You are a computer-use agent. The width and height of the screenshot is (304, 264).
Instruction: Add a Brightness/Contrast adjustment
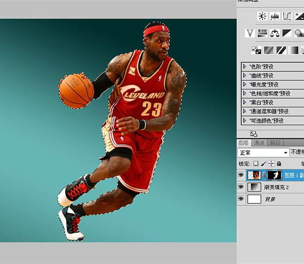click(x=262, y=17)
